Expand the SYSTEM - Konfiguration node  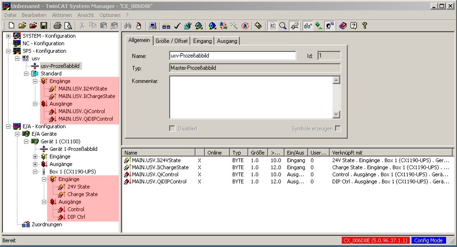coord(8,36)
